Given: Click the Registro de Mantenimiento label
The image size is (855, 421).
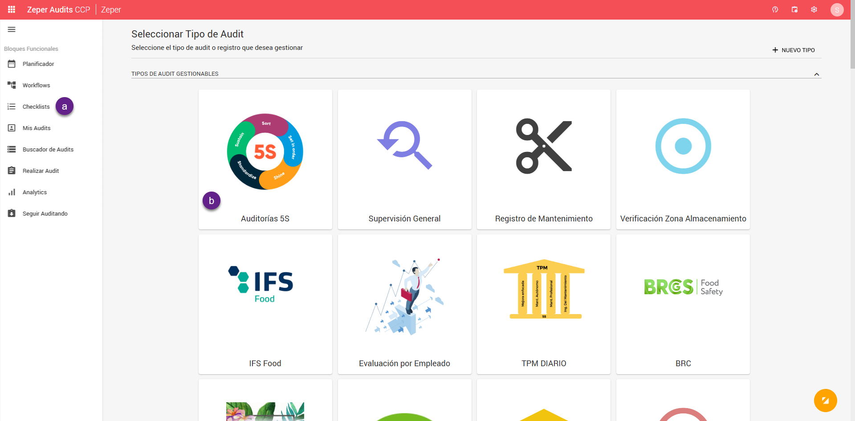Looking at the screenshot, I should coord(544,219).
